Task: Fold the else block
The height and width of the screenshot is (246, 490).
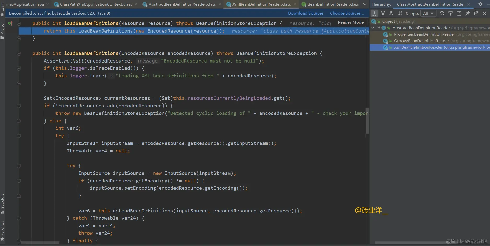Action: click(x=19, y=121)
